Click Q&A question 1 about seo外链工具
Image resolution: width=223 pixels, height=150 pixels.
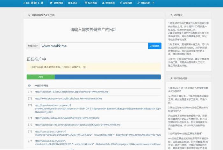[188, 90]
